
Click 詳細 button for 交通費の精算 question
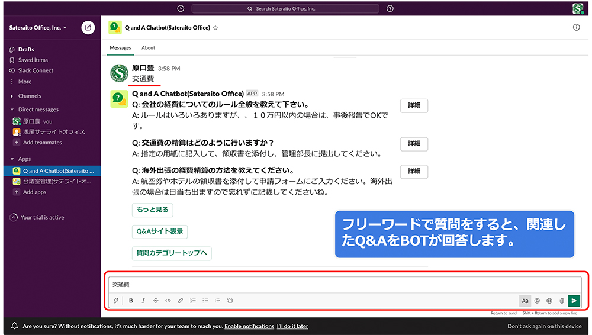tap(414, 144)
